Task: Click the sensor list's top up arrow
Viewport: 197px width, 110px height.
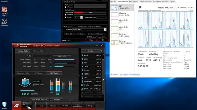Action: pyautogui.click(x=103, y=55)
